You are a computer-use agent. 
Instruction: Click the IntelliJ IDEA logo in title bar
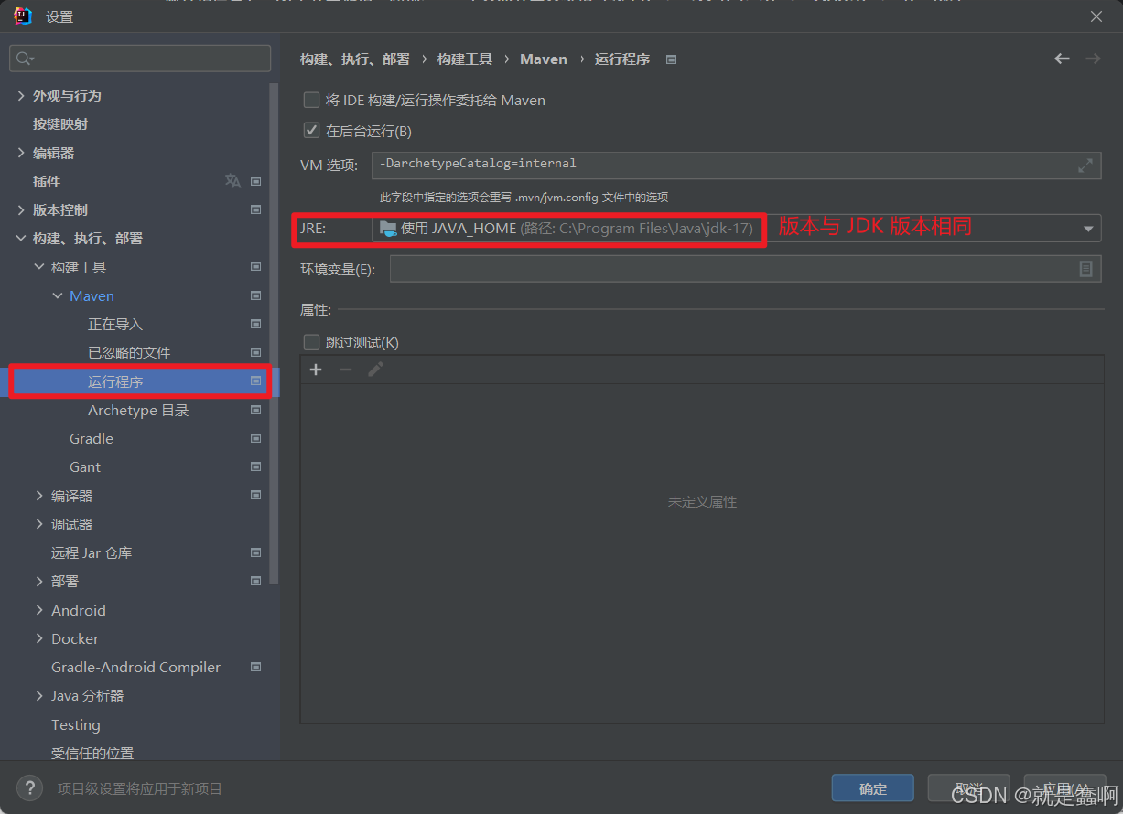pos(23,16)
